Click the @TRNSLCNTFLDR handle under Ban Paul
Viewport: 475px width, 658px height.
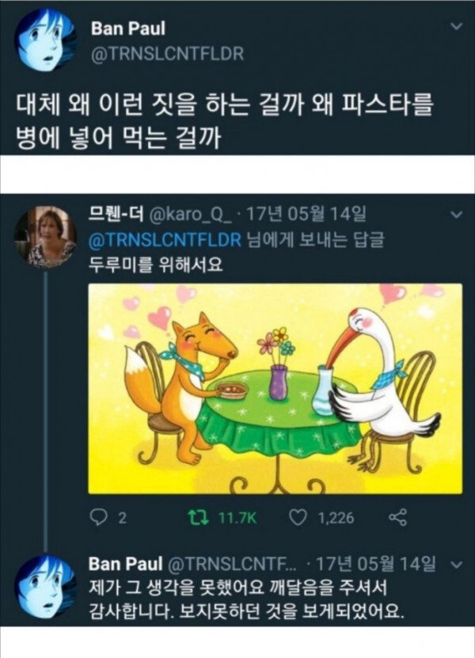coord(167,54)
